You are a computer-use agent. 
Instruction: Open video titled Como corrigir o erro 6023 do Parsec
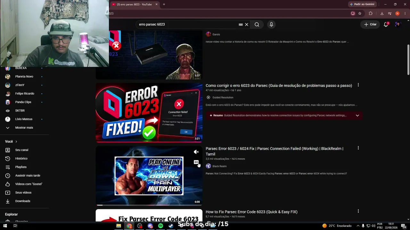279,86
